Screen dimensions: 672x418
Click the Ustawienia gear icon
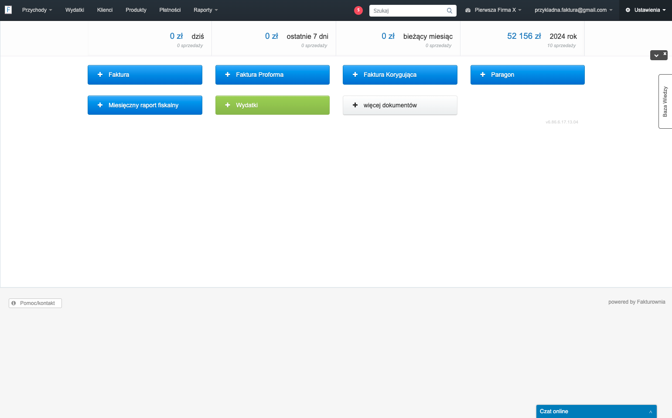point(628,10)
